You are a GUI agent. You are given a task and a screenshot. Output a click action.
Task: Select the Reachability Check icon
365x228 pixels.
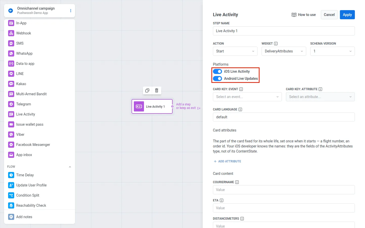[11, 205]
